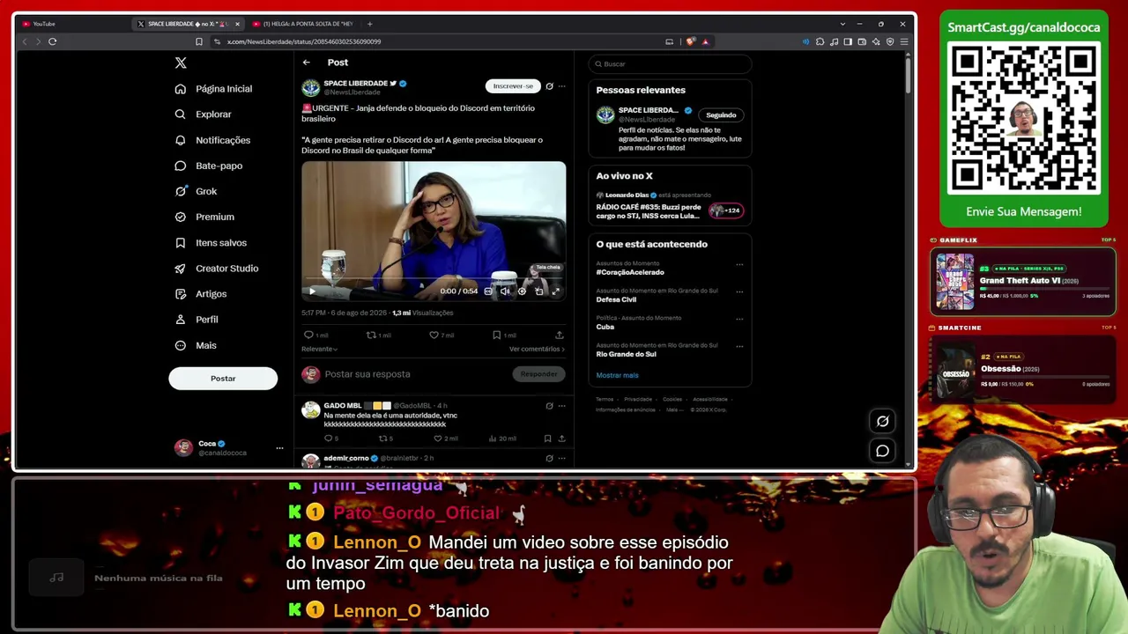The height and width of the screenshot is (634, 1128).
Task: Open the browser hamburger menu
Action: (x=903, y=41)
